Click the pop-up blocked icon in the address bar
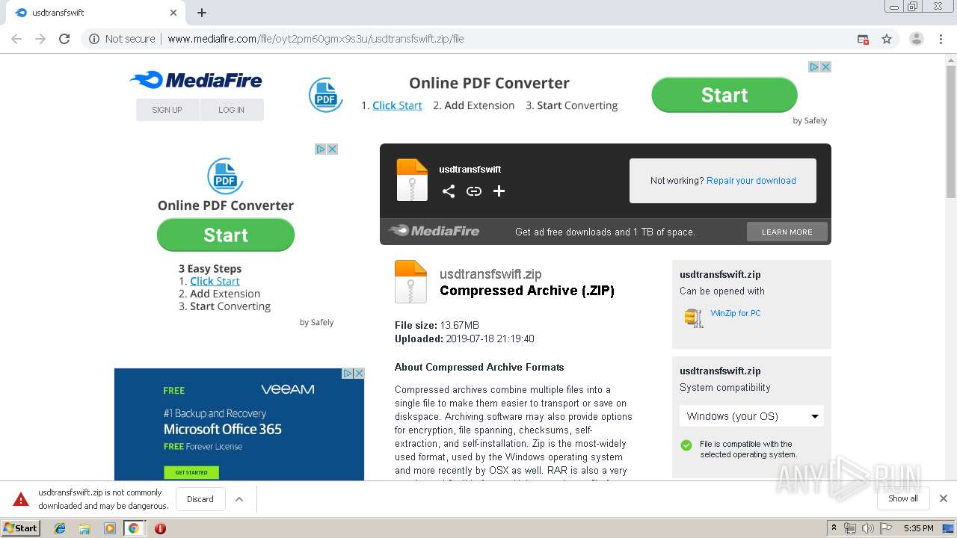The height and width of the screenshot is (538, 957). click(863, 39)
